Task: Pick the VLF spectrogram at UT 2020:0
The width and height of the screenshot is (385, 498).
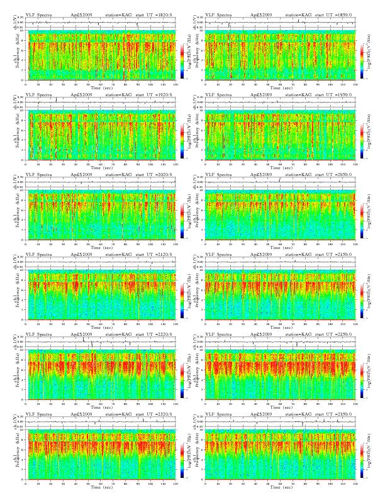Action: [101, 215]
